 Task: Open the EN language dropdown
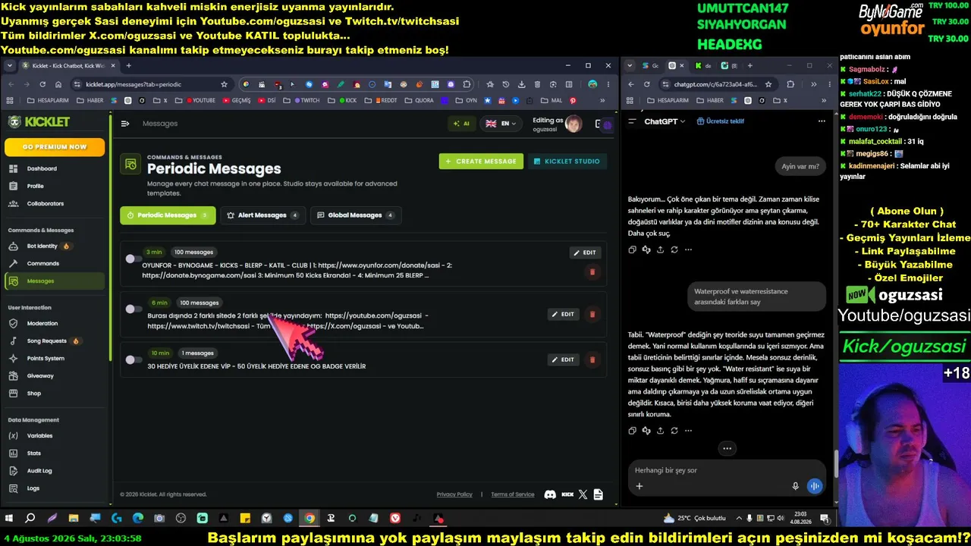501,124
